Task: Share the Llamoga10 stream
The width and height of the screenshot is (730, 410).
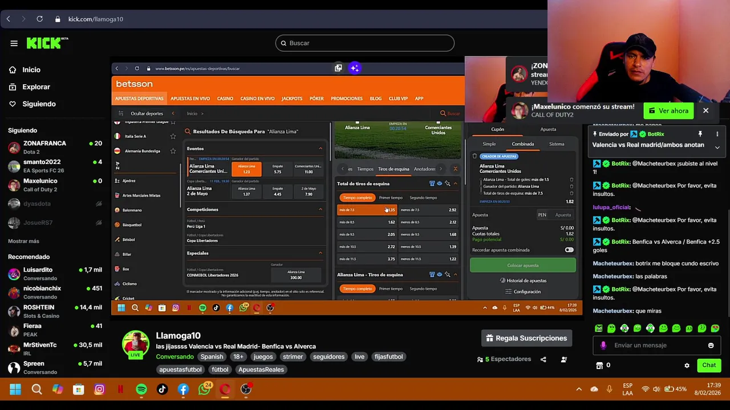Action: point(543,359)
